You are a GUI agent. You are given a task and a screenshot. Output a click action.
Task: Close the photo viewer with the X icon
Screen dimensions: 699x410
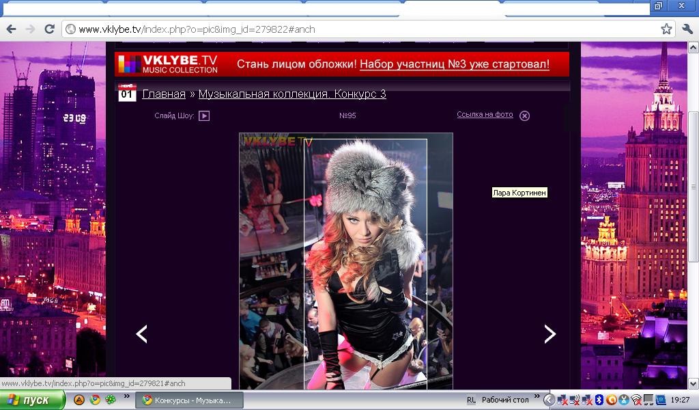coord(524,115)
